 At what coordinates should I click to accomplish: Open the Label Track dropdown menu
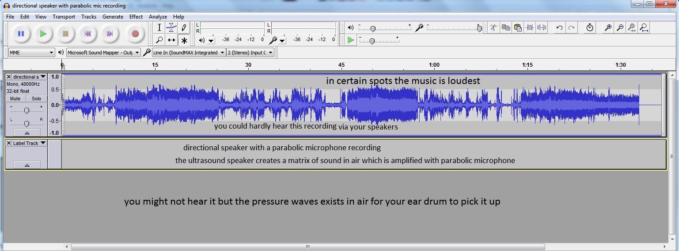click(x=43, y=143)
